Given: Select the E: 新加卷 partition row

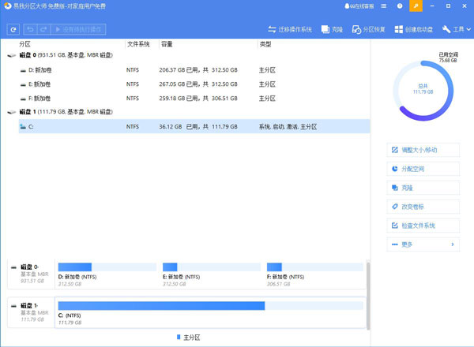Looking at the screenshot, I should pos(194,84).
